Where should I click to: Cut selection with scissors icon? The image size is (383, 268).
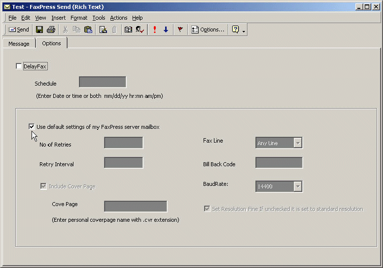[x=65, y=30]
